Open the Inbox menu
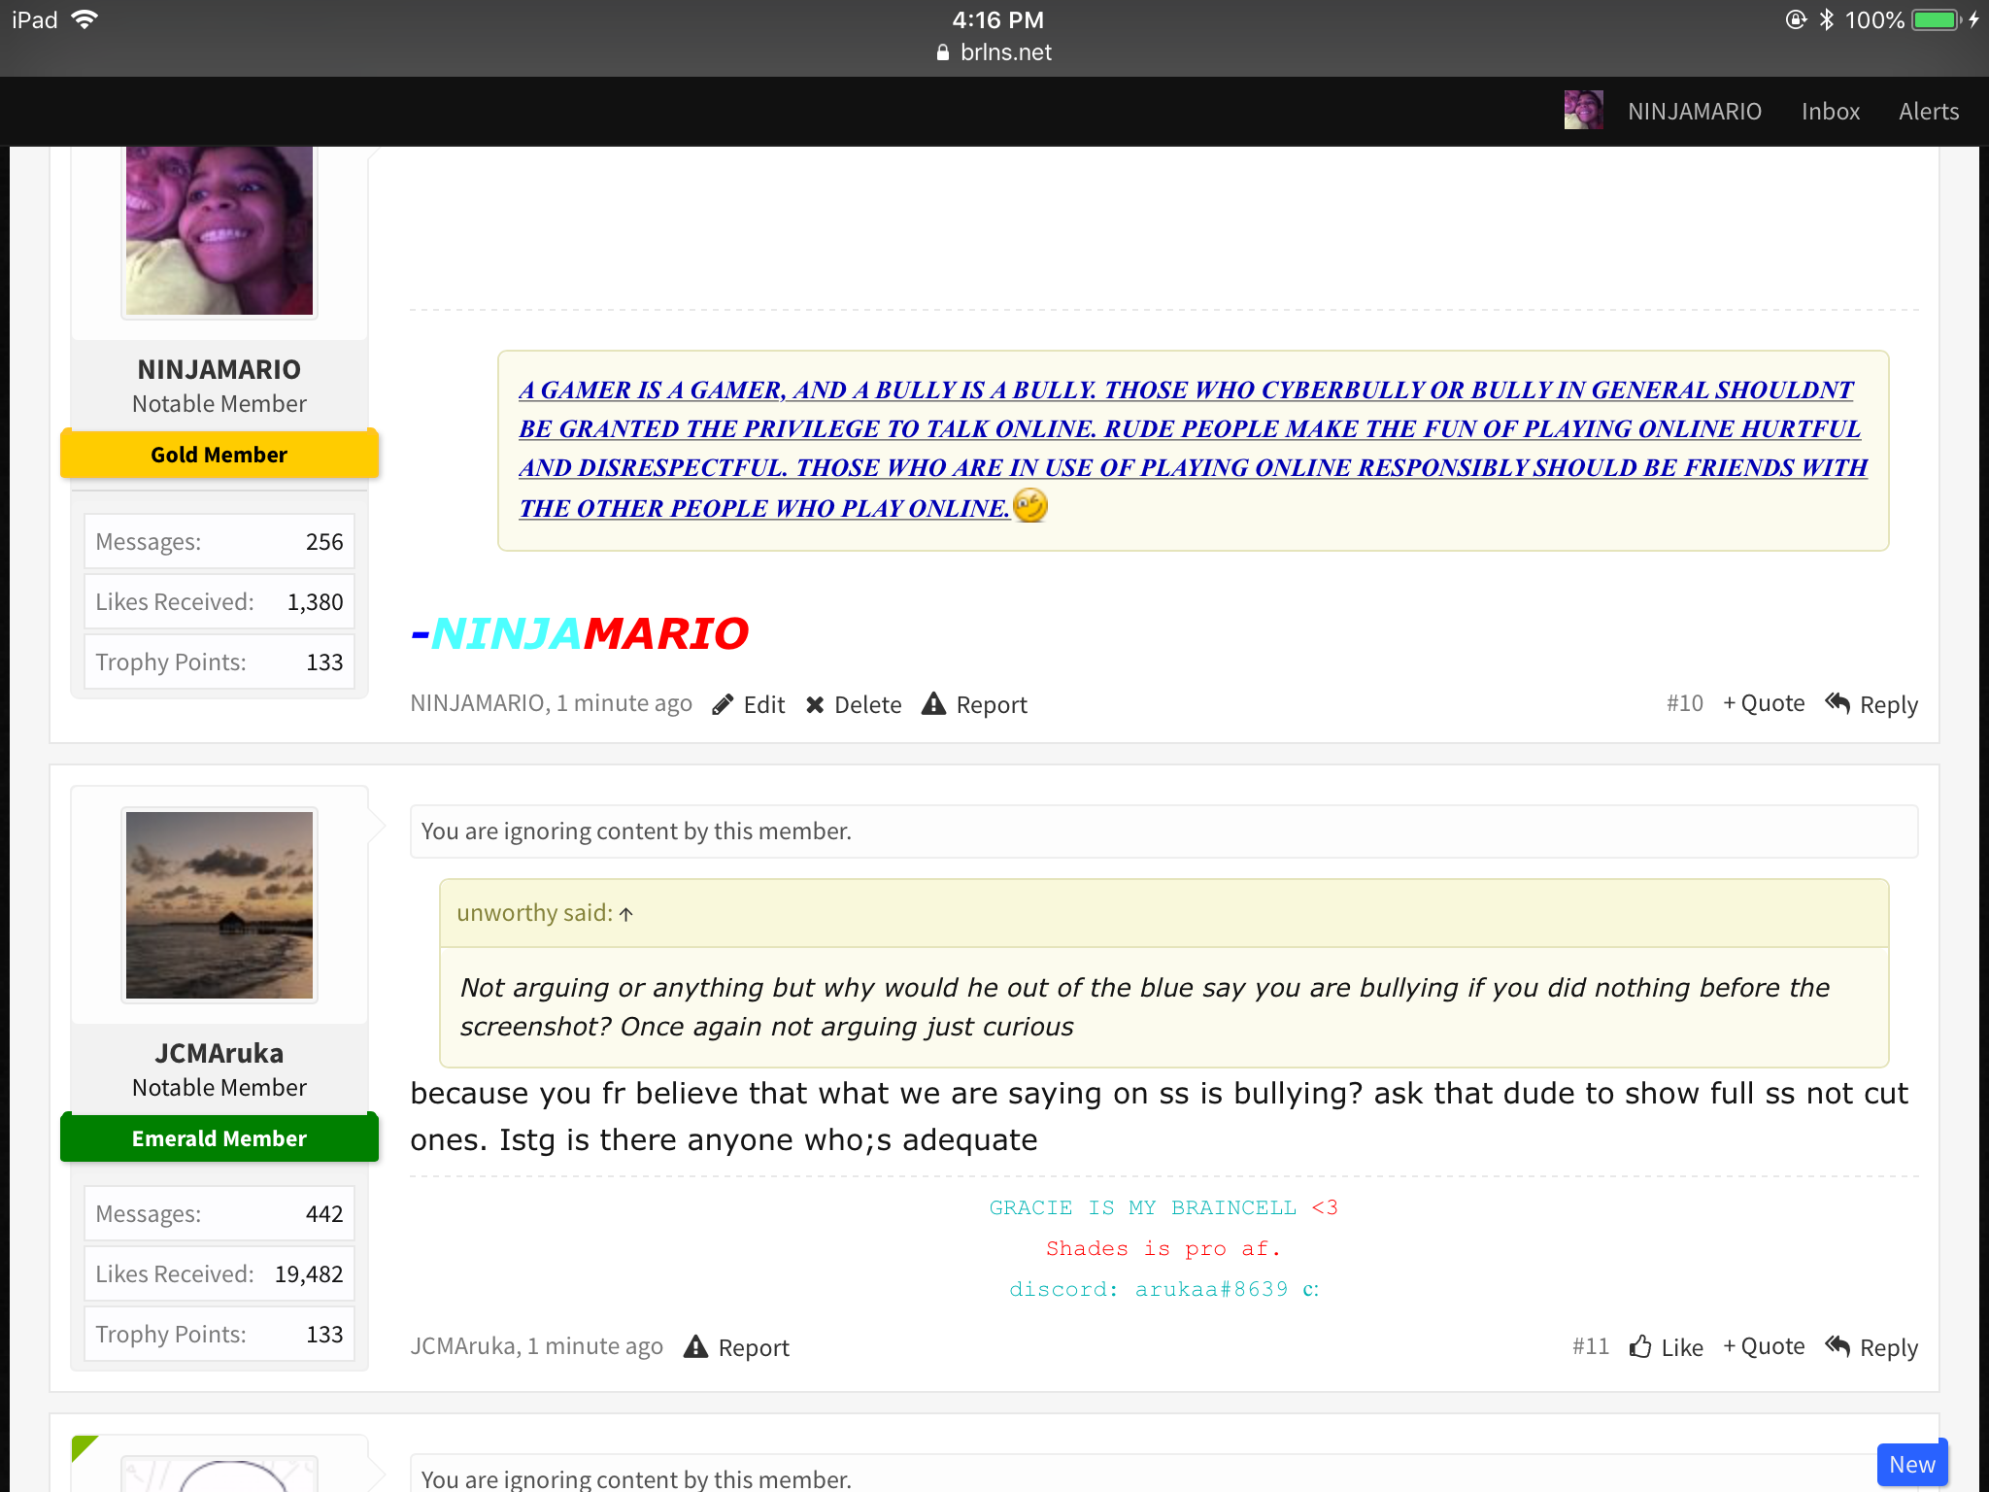The image size is (1989, 1492). 1830,112
